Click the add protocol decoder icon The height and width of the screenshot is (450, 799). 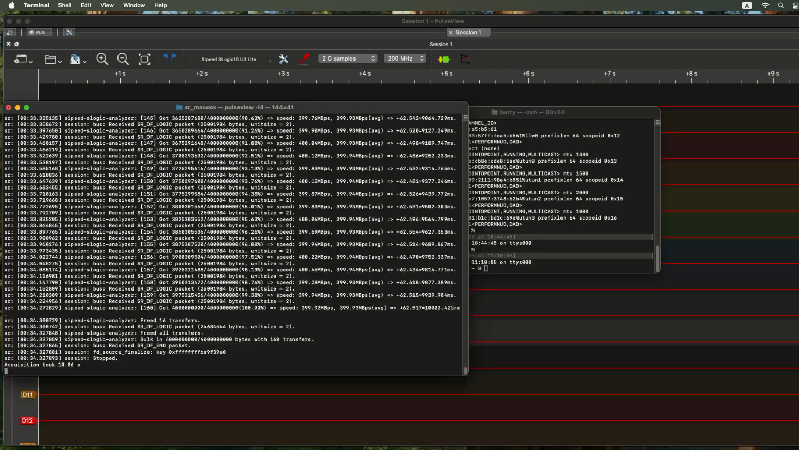(444, 59)
